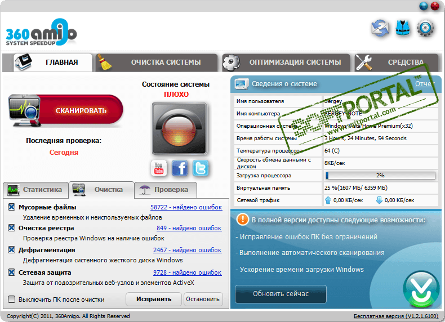Screen dimensions: 445x322
Task: Switch to the Проверка sub-tab
Action: [166, 190]
